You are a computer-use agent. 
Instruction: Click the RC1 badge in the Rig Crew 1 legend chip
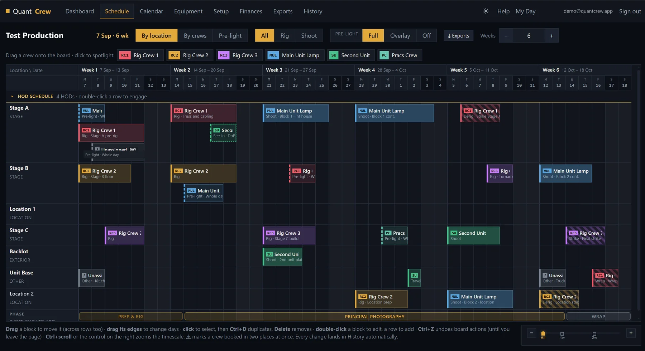pyautogui.click(x=125, y=55)
